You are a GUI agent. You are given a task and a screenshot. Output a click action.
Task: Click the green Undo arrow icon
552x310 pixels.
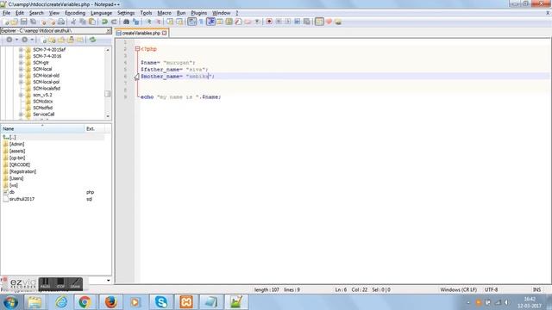coord(104,22)
